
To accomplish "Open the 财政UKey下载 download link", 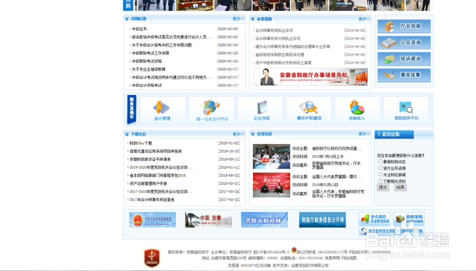I will 141,143.
